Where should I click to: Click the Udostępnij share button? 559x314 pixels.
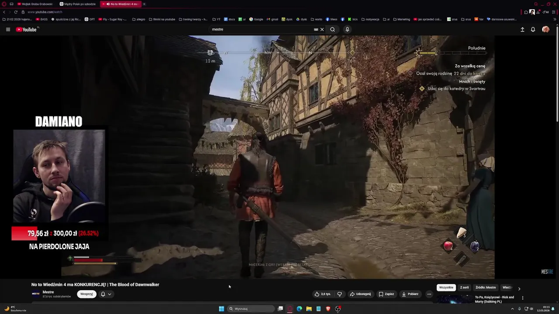click(360, 294)
